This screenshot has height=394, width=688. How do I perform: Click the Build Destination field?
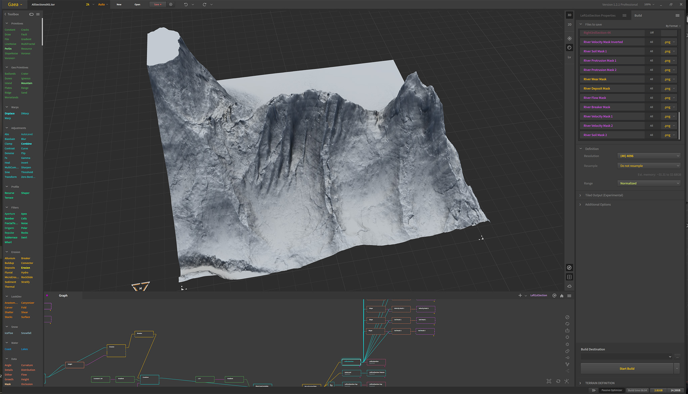tap(626, 357)
